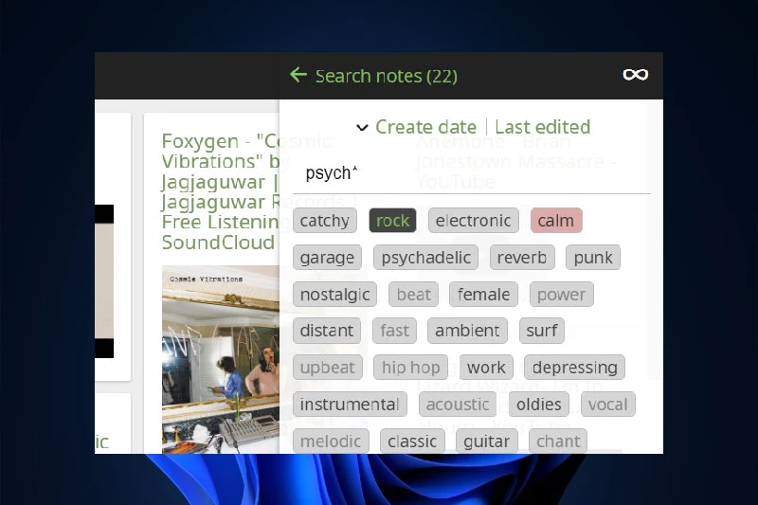Click the guitar tag

487,441
